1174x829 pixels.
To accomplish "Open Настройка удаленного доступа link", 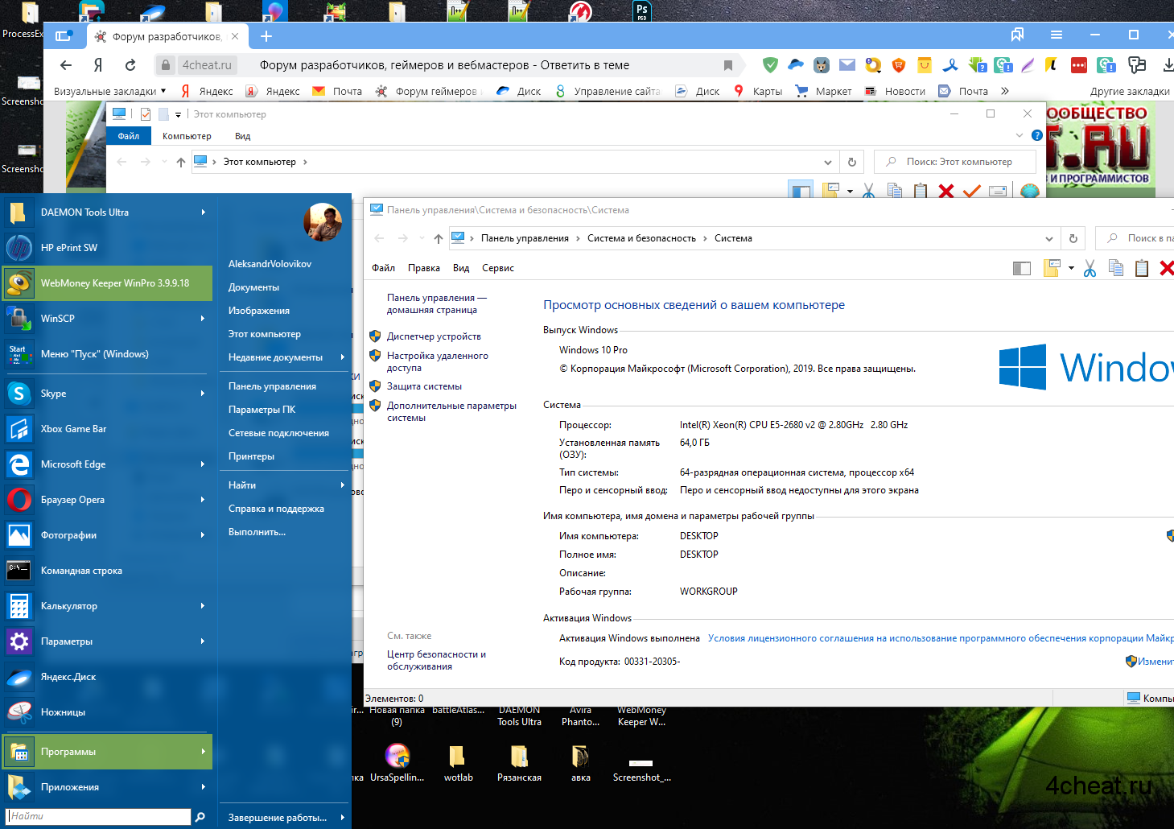I will pyautogui.click(x=438, y=361).
